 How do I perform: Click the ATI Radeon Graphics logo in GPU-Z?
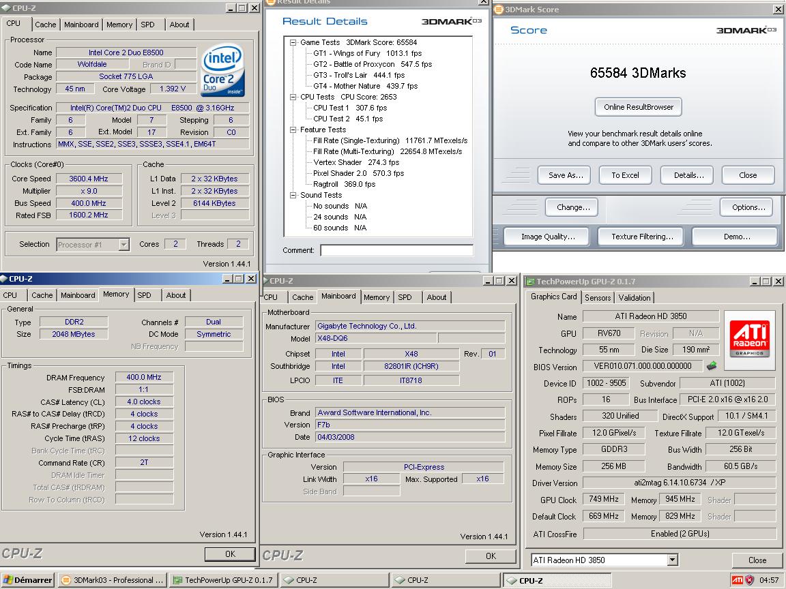(x=749, y=339)
